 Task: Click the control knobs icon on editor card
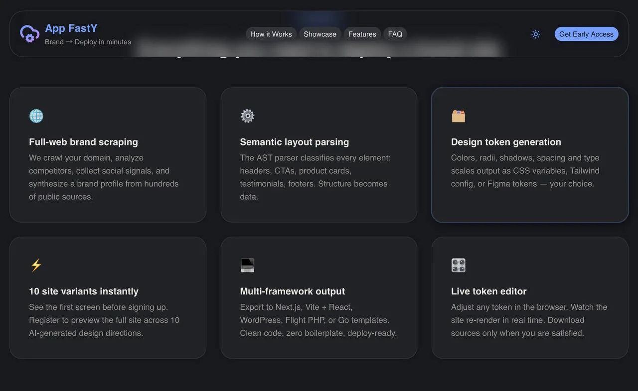point(459,265)
